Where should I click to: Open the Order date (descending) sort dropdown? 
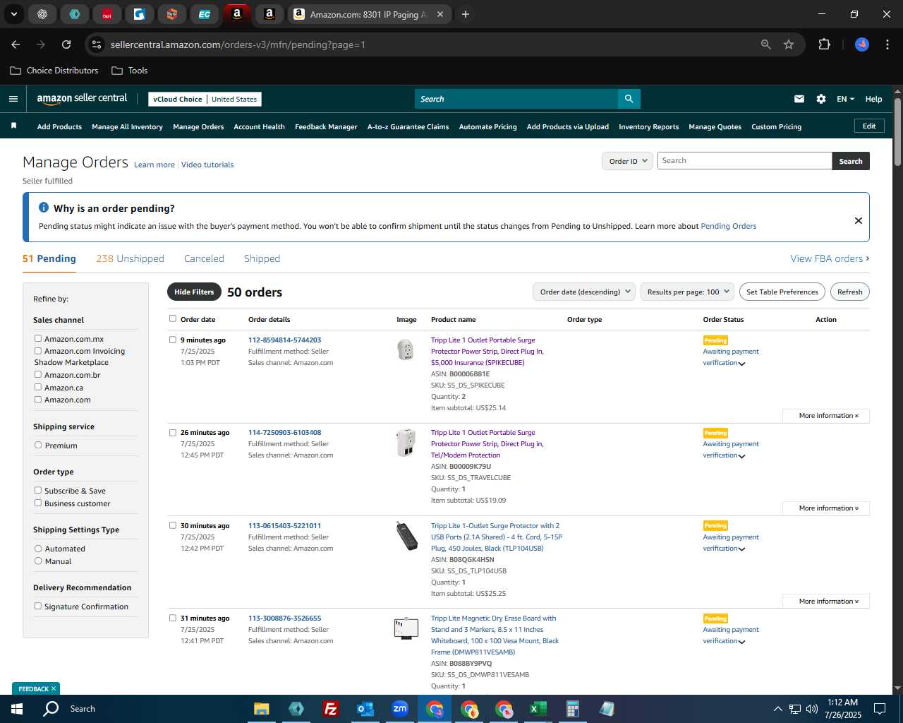583,292
